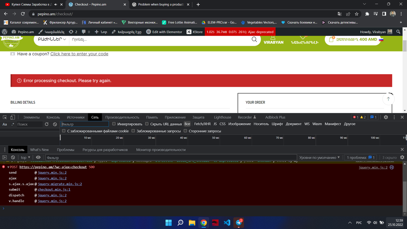Image resolution: width=407 pixels, height=229 pixels.
Task: Click Edit with Elementor in admin bar
Action: (x=164, y=32)
